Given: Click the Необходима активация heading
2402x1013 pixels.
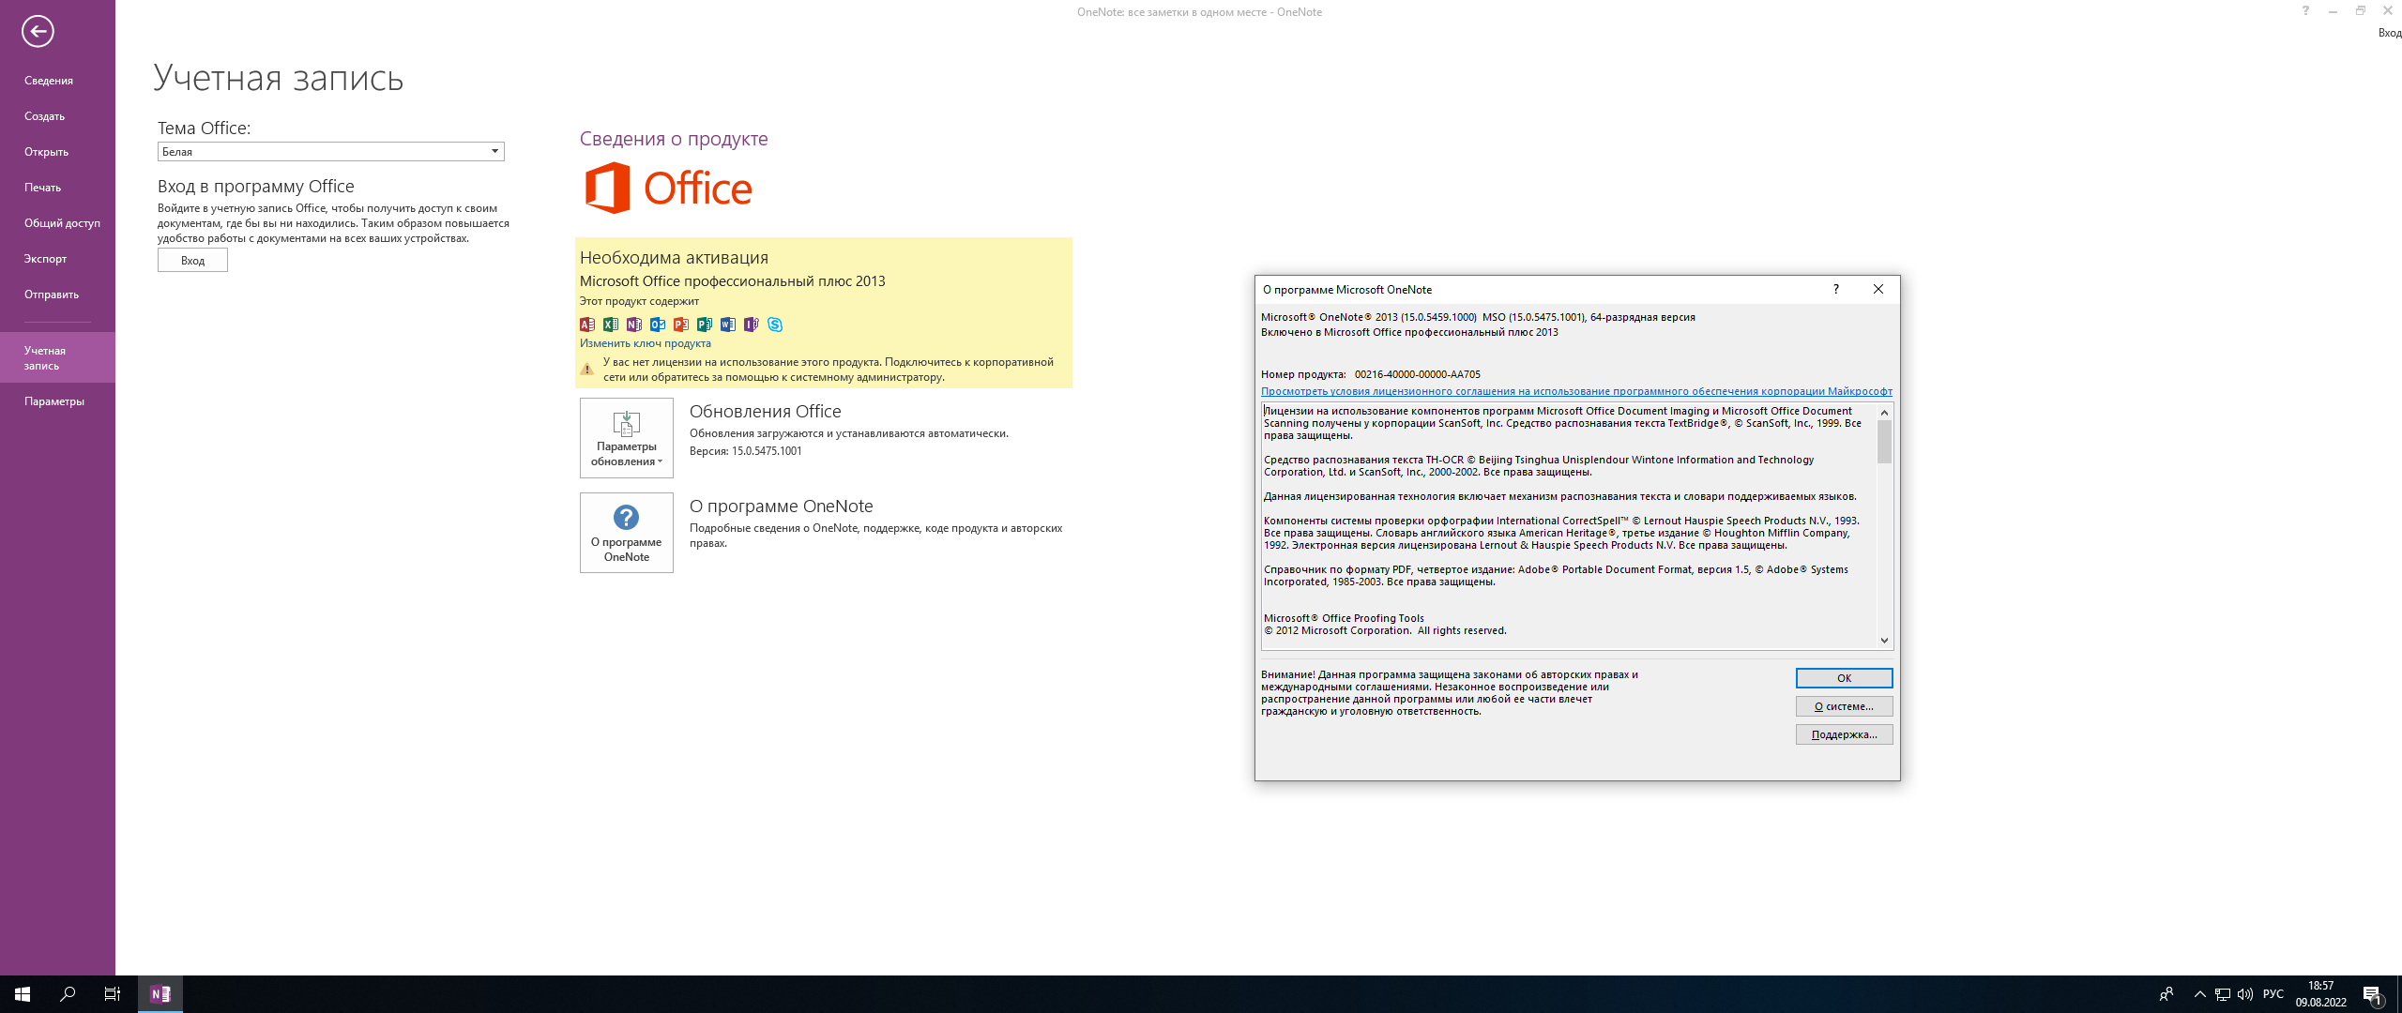Looking at the screenshot, I should (x=674, y=258).
